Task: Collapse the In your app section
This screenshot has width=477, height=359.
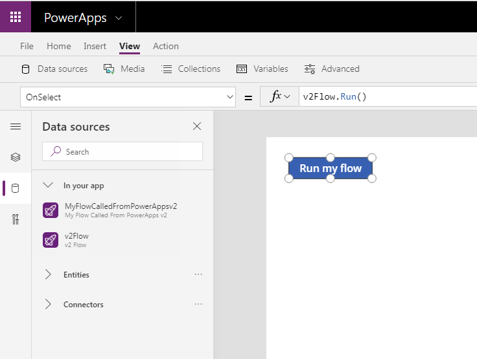Action: click(x=48, y=185)
